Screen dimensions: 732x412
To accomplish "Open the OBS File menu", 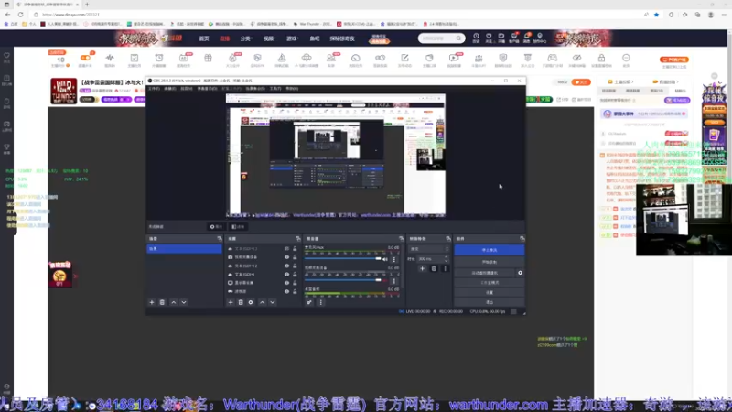I will (x=154, y=88).
